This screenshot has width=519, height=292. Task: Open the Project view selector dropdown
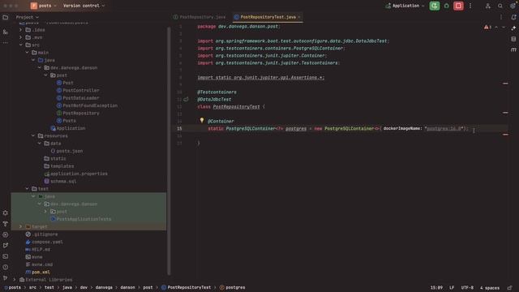click(27, 17)
